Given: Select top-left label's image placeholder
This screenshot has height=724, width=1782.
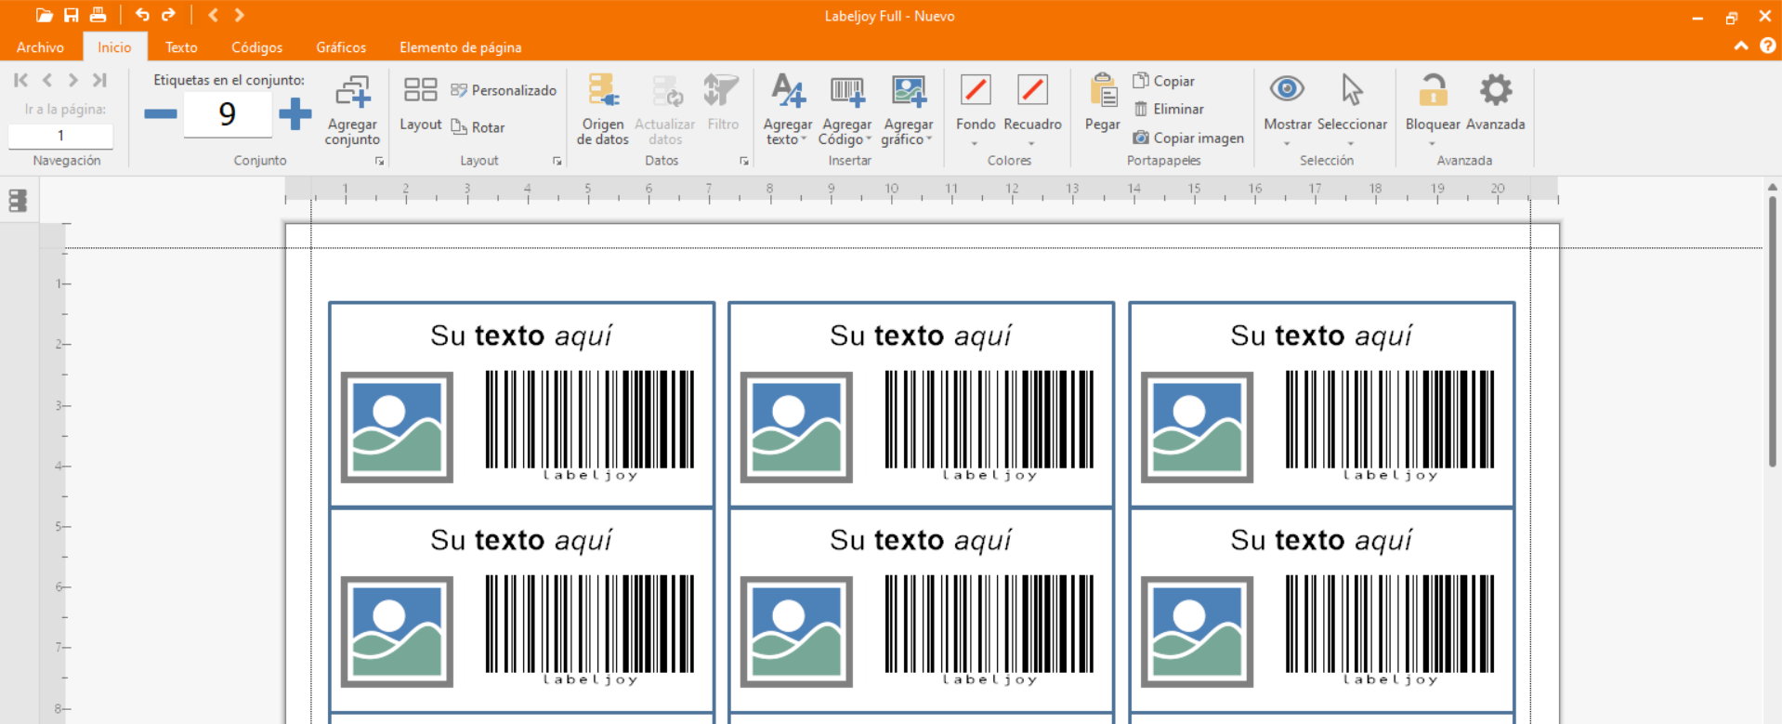Looking at the screenshot, I should [397, 428].
